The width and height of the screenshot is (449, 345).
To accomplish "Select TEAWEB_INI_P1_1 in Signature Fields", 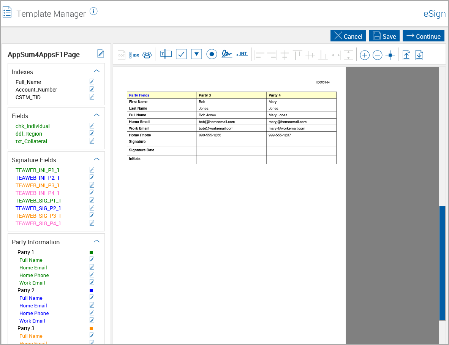I will tap(37, 170).
